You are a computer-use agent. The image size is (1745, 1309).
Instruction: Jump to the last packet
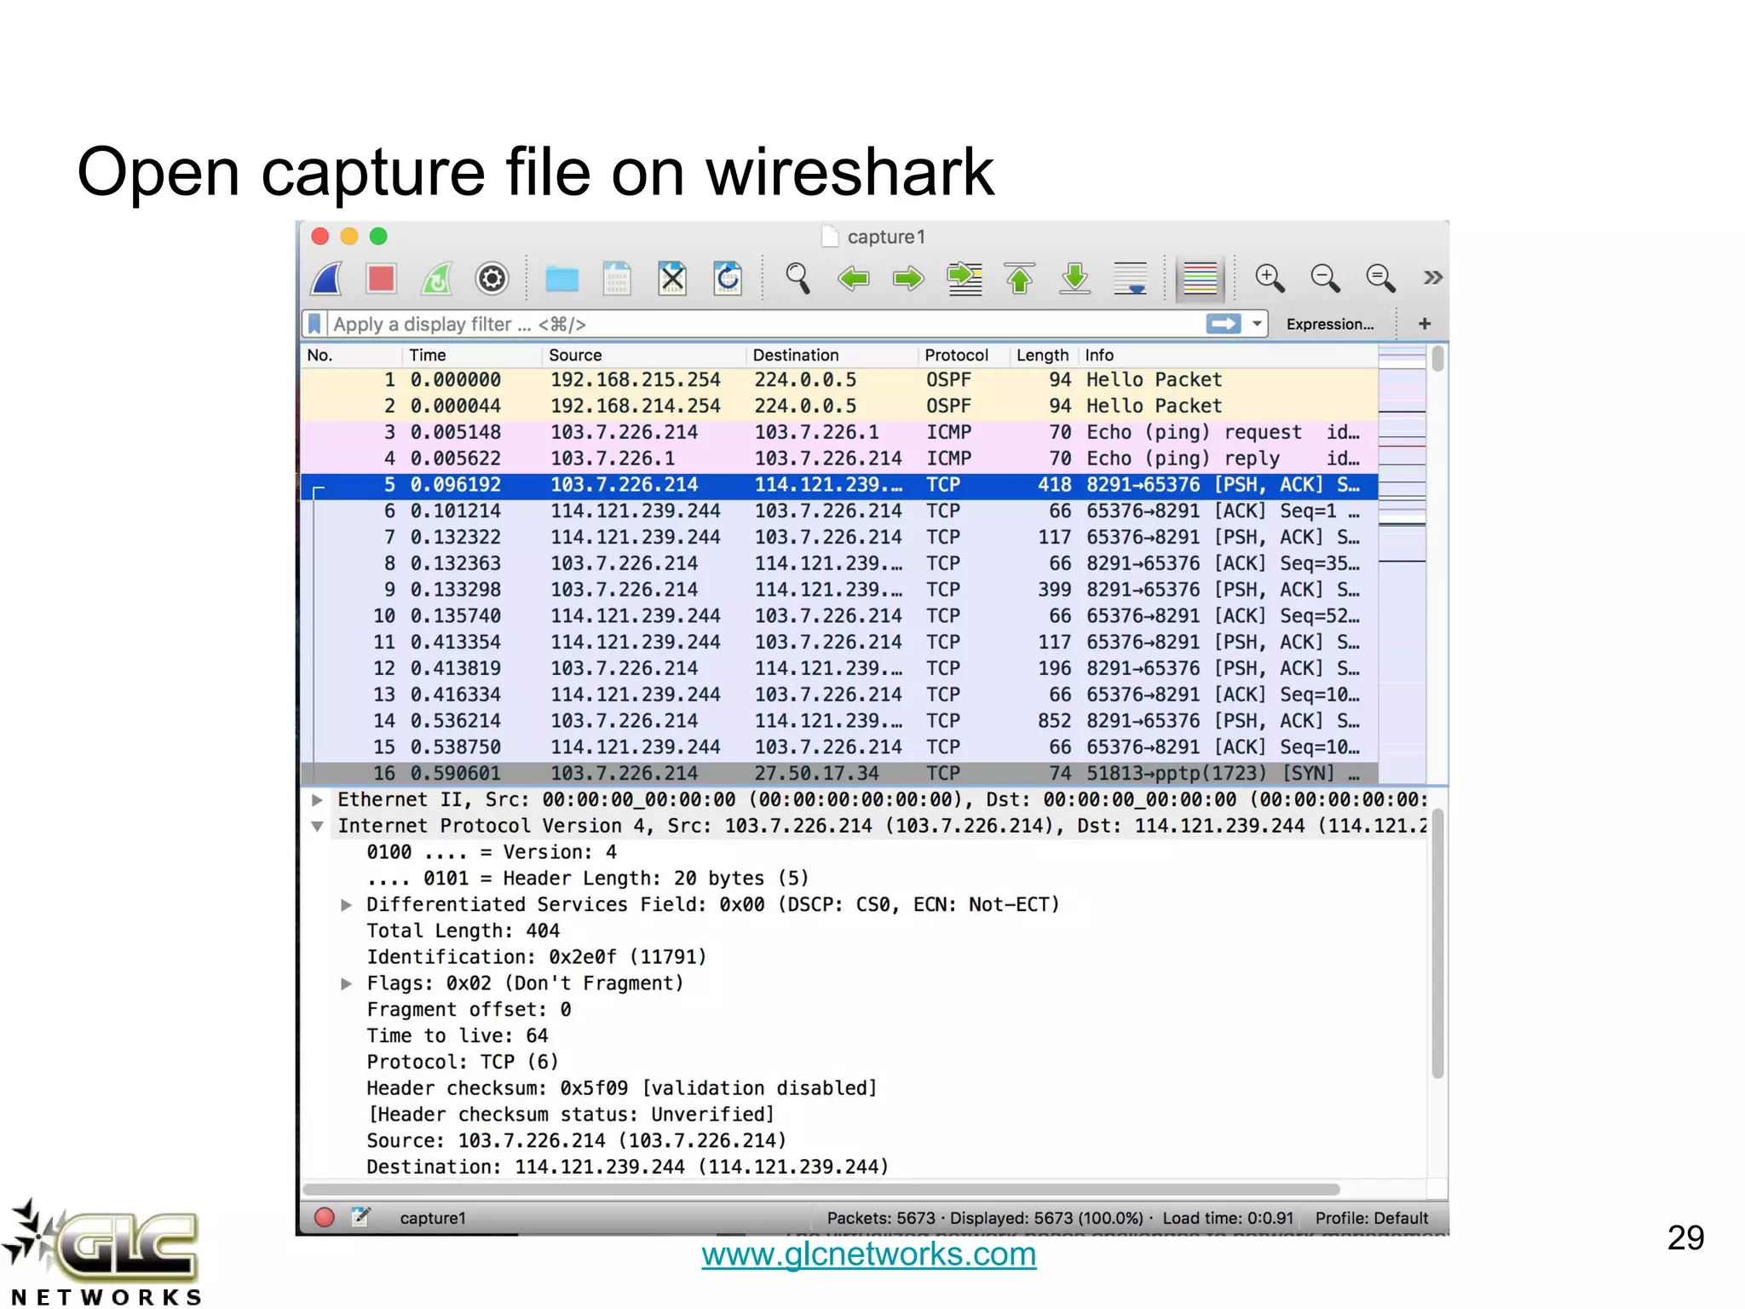[x=1075, y=279]
